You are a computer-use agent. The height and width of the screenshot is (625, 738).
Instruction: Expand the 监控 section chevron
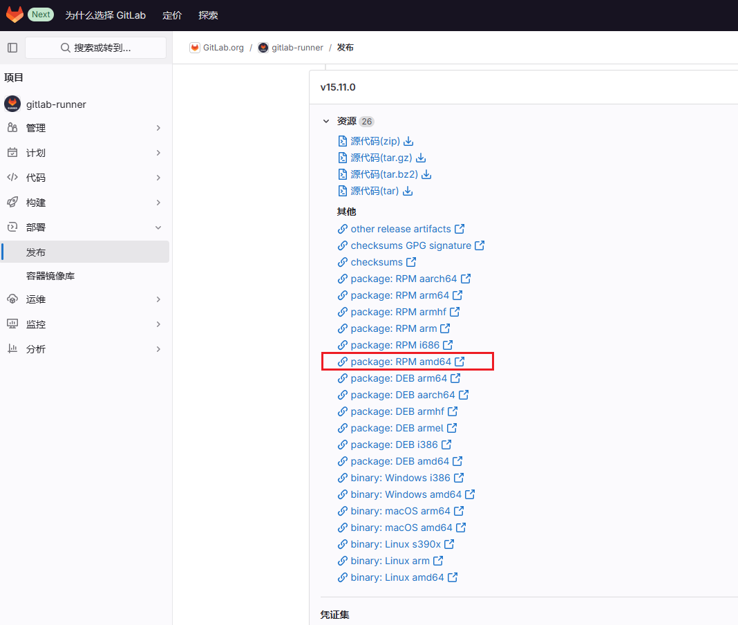click(x=159, y=324)
